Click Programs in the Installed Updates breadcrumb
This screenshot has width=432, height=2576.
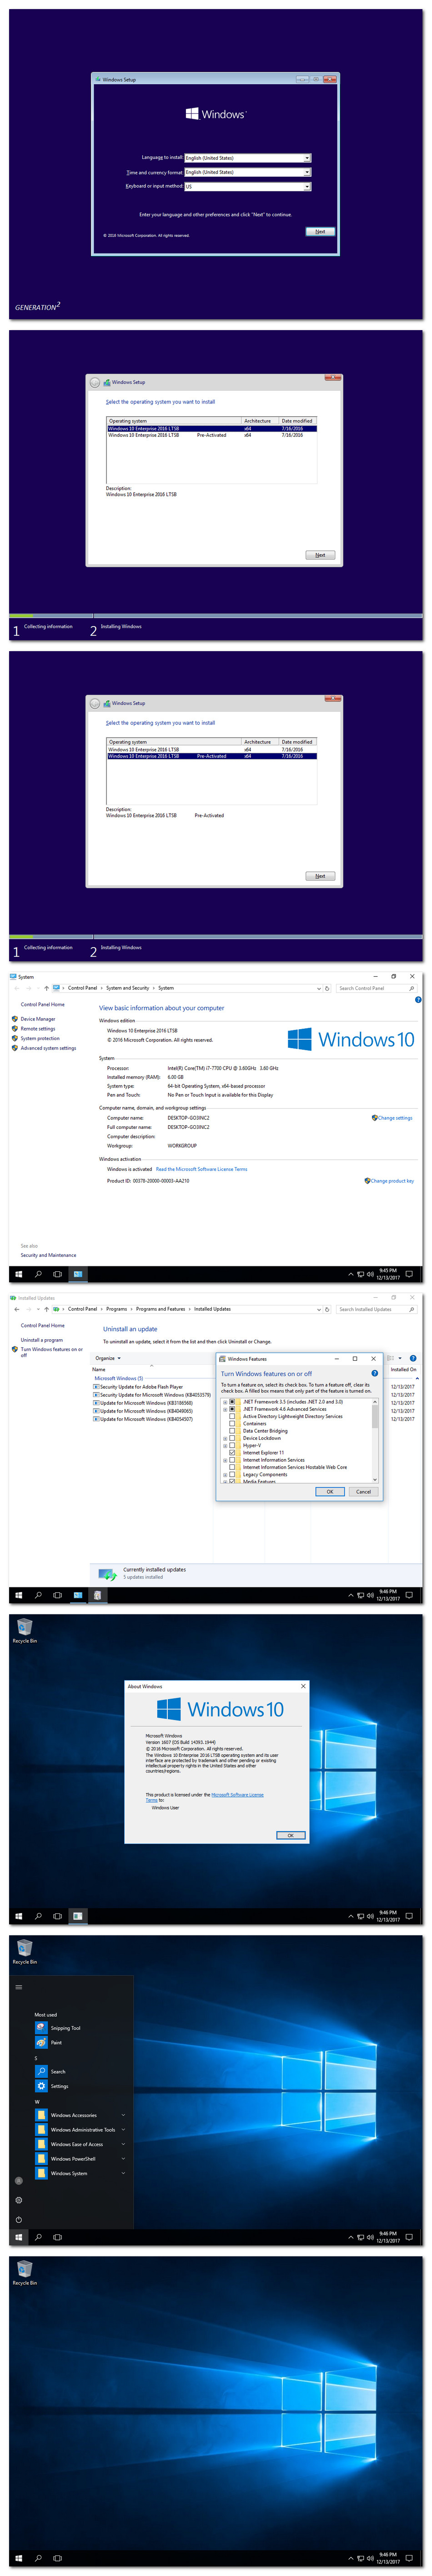(117, 1309)
